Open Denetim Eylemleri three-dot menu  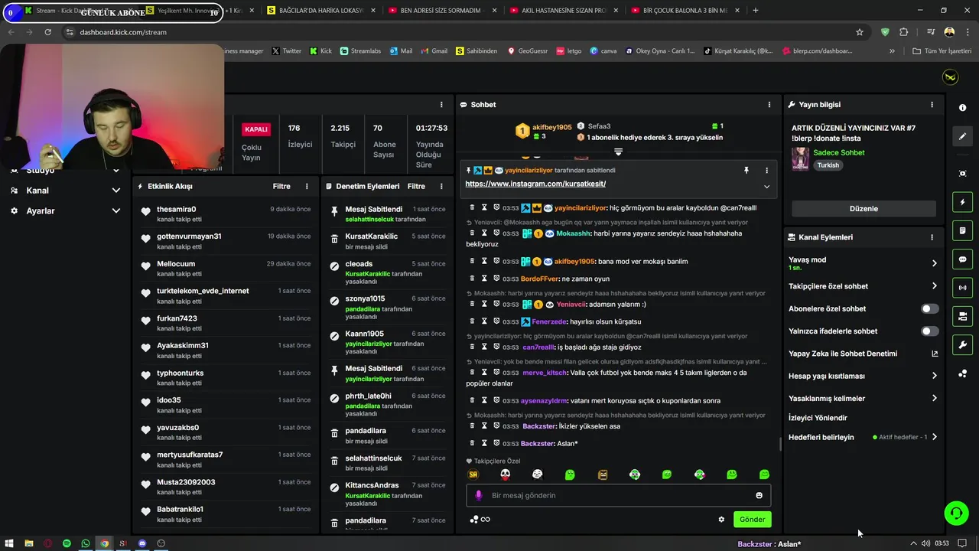point(441,186)
